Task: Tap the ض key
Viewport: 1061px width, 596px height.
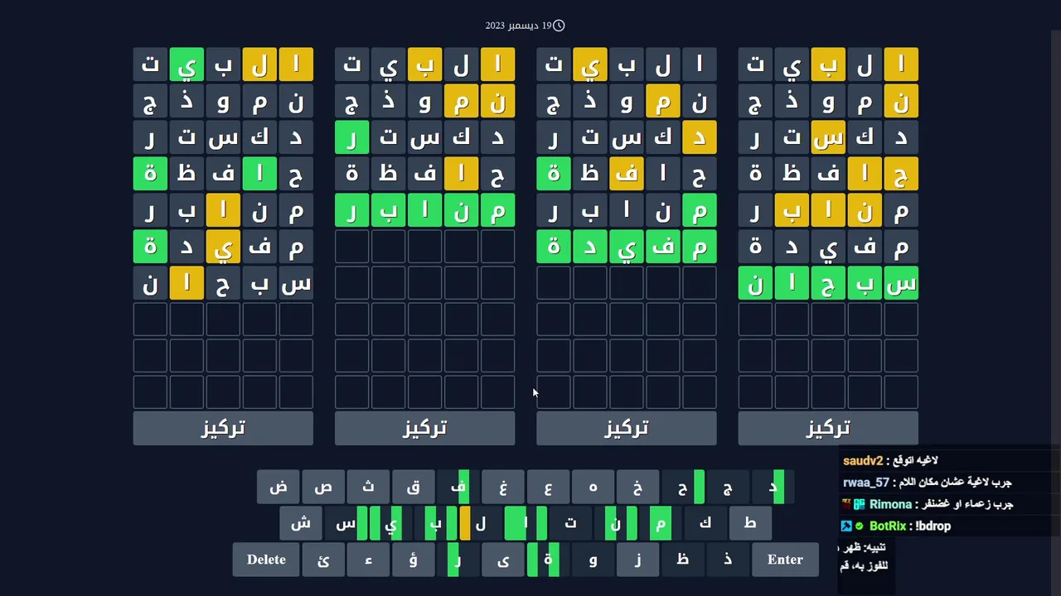Action: coord(279,487)
